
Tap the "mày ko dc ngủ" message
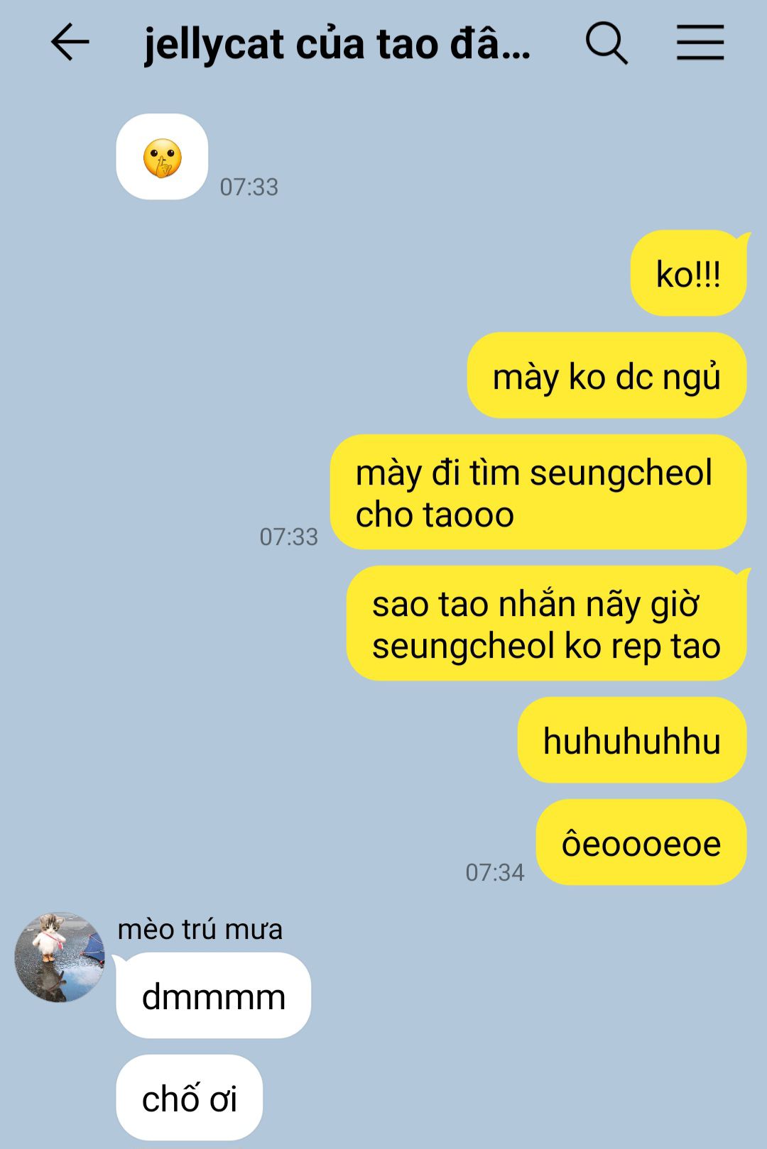coord(606,375)
